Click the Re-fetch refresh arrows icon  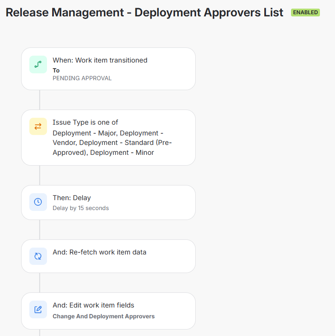[x=38, y=256]
